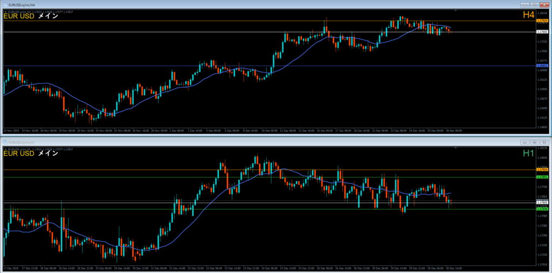Select the blue horizontal line price tag on H4 chart

click(542, 66)
